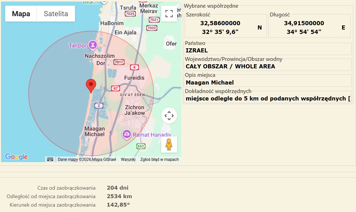
Task: Switch to Mapa view
Action: tap(21, 14)
